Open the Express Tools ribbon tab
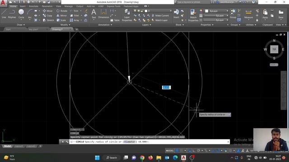 113,6
